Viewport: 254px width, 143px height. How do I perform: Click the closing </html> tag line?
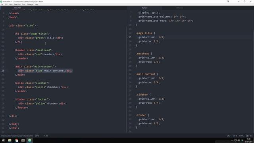pos(14,128)
